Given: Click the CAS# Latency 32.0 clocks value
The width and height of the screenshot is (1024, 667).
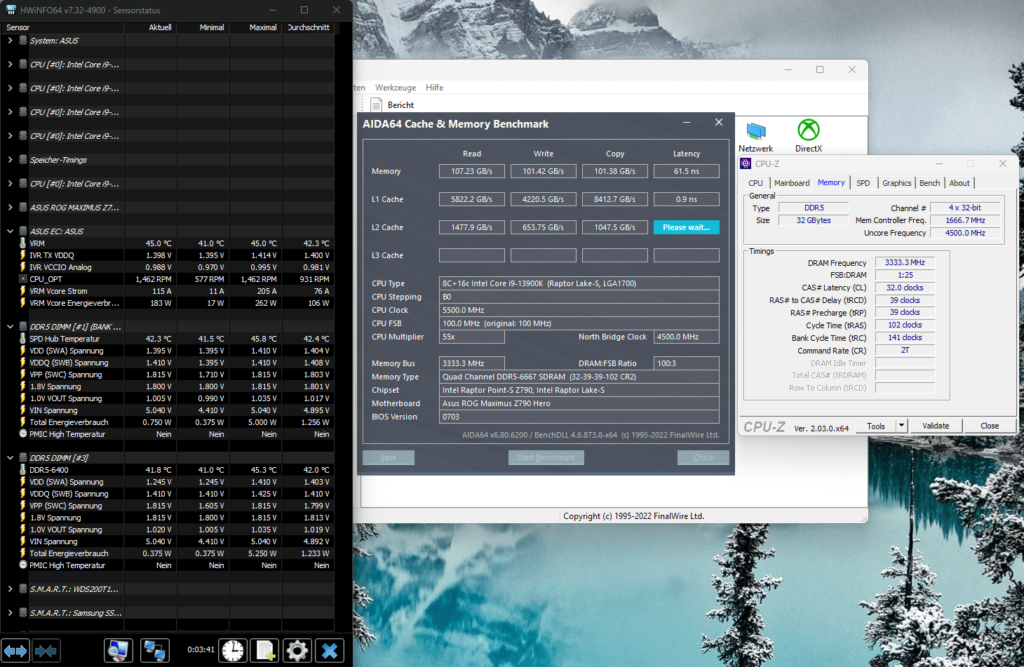Looking at the screenshot, I should point(905,288).
